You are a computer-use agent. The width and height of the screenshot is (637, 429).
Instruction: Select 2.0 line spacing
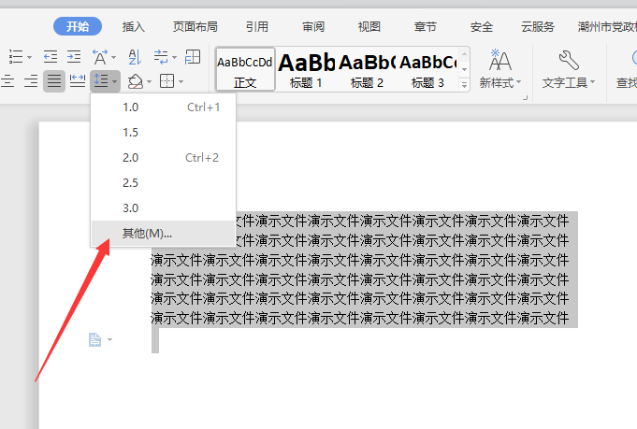point(164,157)
